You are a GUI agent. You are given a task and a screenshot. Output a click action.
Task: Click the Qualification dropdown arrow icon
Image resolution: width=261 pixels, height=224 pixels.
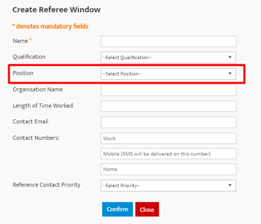230,57
